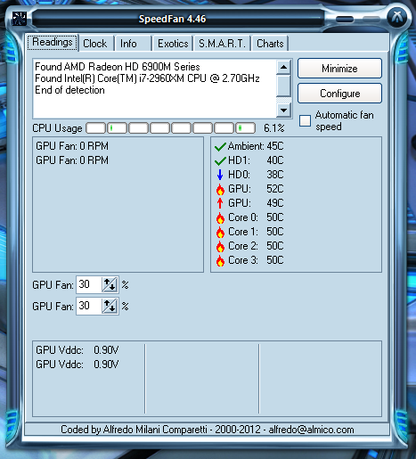Screen dimensions: 416x459
Task: Adjust the second GPU Fan percentage spinner arrows
Action: point(110,306)
